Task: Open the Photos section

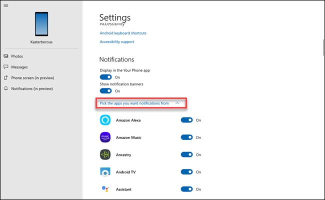Action: click(x=17, y=56)
